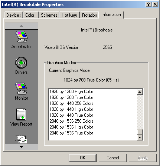The width and height of the screenshot is (160, 166).
Task: Click the sidebar down arrow button
Action: point(22,147)
